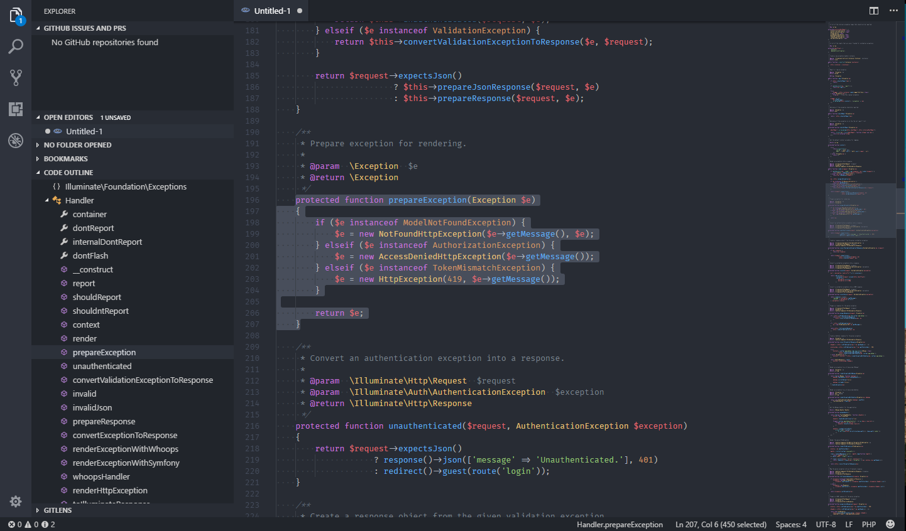Select convertExceptionToResponse in outline
Screen dimensions: 906x531
133,435
